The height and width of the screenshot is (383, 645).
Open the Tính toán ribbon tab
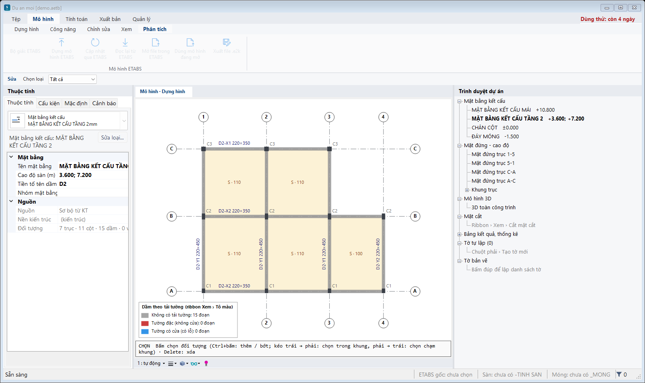pos(77,19)
